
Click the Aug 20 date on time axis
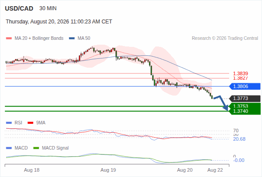click(x=185, y=170)
